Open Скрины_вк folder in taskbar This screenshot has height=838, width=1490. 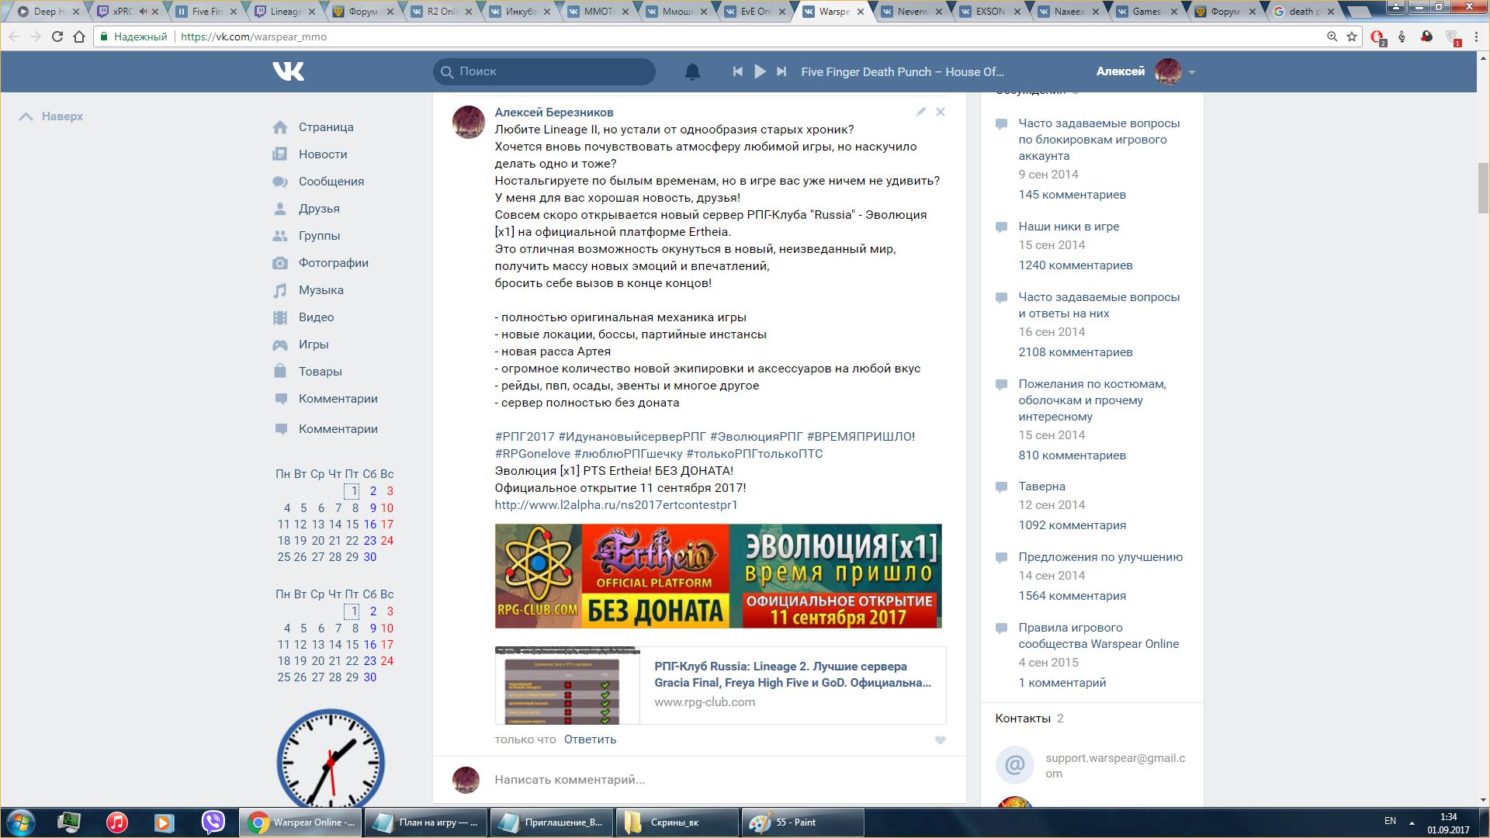(677, 822)
